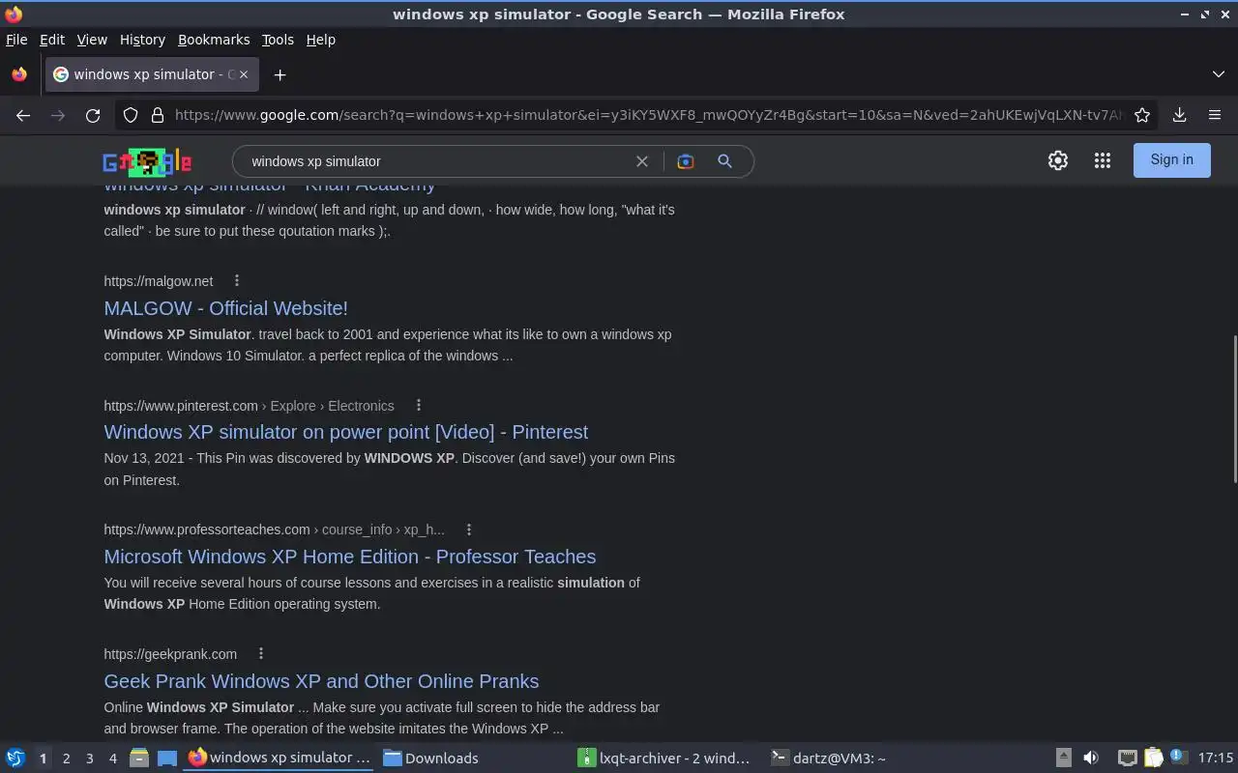View site security padlock information
Screen dimensions: 1238x773
[x=158, y=115]
